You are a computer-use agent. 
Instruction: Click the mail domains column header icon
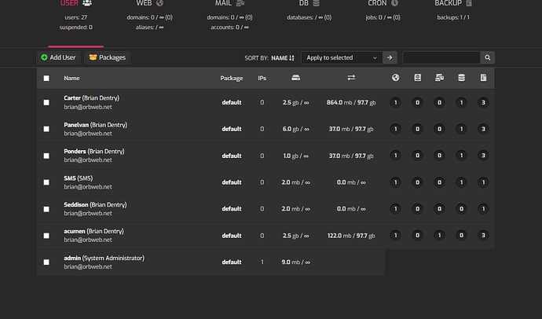tap(439, 78)
